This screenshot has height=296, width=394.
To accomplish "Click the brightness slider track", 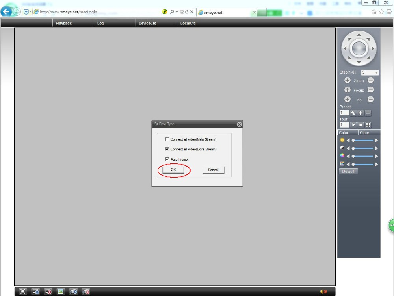I will [362, 140].
